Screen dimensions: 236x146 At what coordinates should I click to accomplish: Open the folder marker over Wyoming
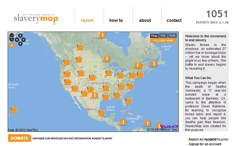tap(81, 73)
